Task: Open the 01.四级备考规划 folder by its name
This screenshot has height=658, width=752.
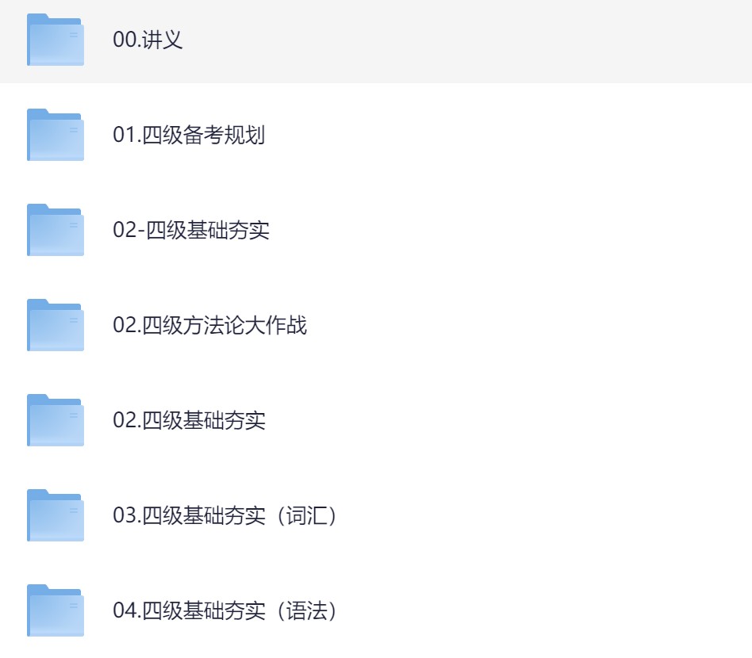Action: 189,136
